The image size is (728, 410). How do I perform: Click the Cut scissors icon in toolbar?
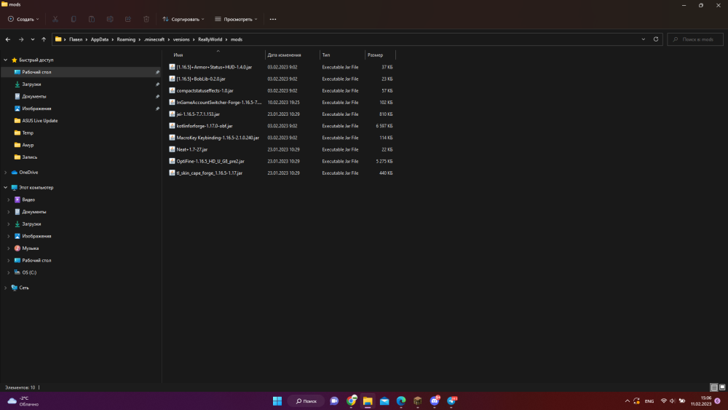pyautogui.click(x=55, y=19)
